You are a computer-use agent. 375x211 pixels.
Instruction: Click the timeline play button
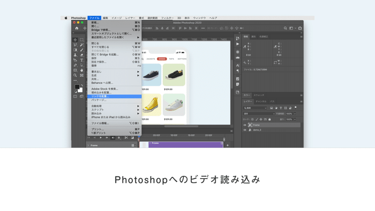coord(101,137)
